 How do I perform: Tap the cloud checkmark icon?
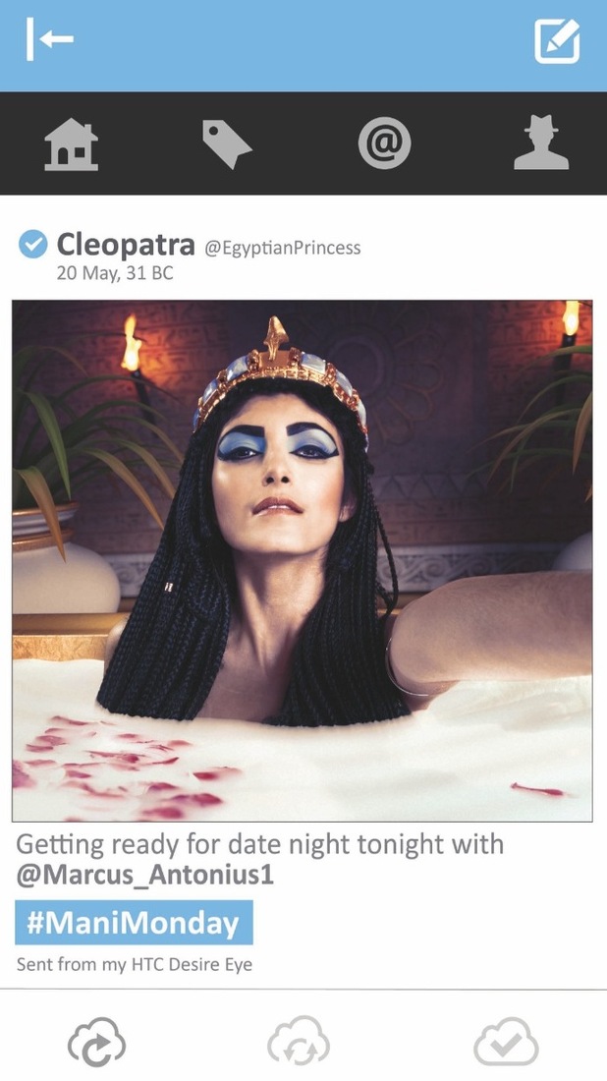pos(507,1041)
